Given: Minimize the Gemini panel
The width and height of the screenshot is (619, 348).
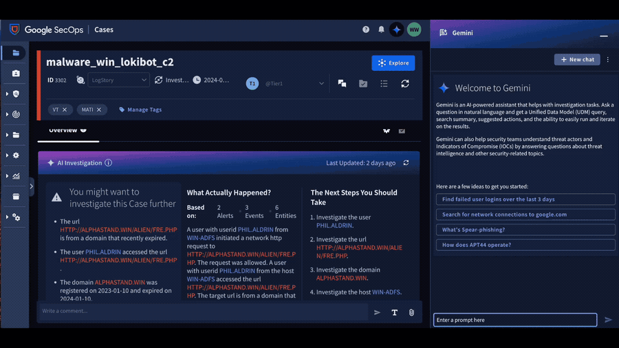Looking at the screenshot, I should click(x=604, y=36).
